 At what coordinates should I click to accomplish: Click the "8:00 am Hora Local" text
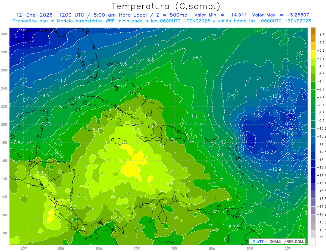pyautogui.click(x=120, y=15)
